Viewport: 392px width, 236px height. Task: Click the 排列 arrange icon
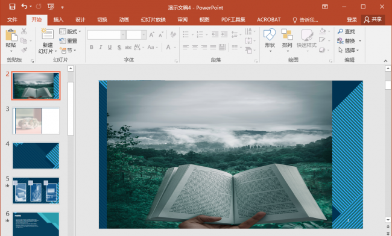[x=287, y=34]
